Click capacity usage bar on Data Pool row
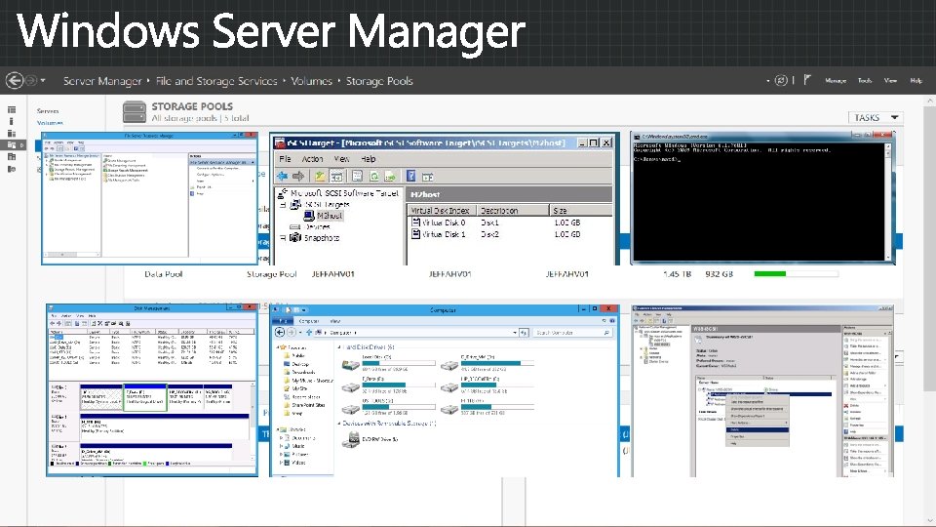This screenshot has width=936, height=527. click(796, 273)
